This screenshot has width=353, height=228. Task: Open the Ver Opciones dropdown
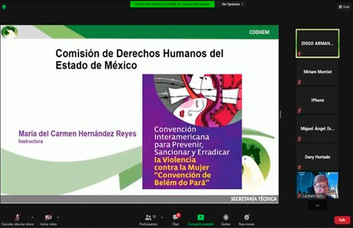point(232,4)
